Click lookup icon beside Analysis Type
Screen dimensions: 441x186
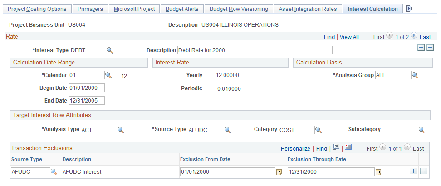(121, 130)
